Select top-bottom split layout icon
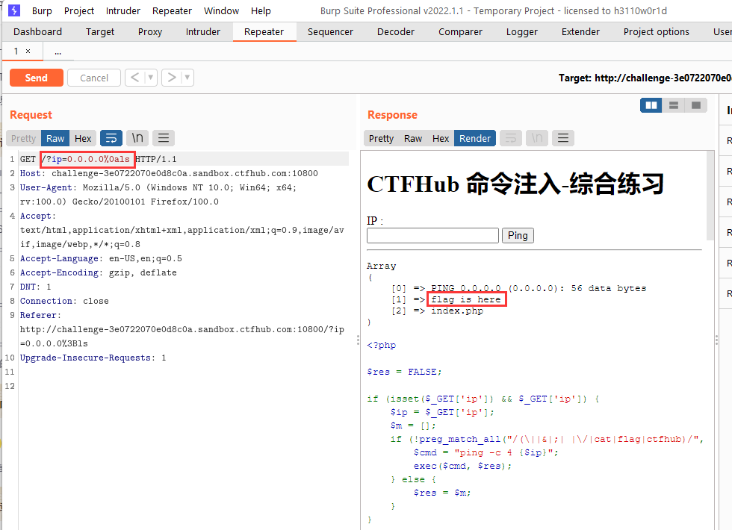The image size is (732, 530). click(x=674, y=105)
